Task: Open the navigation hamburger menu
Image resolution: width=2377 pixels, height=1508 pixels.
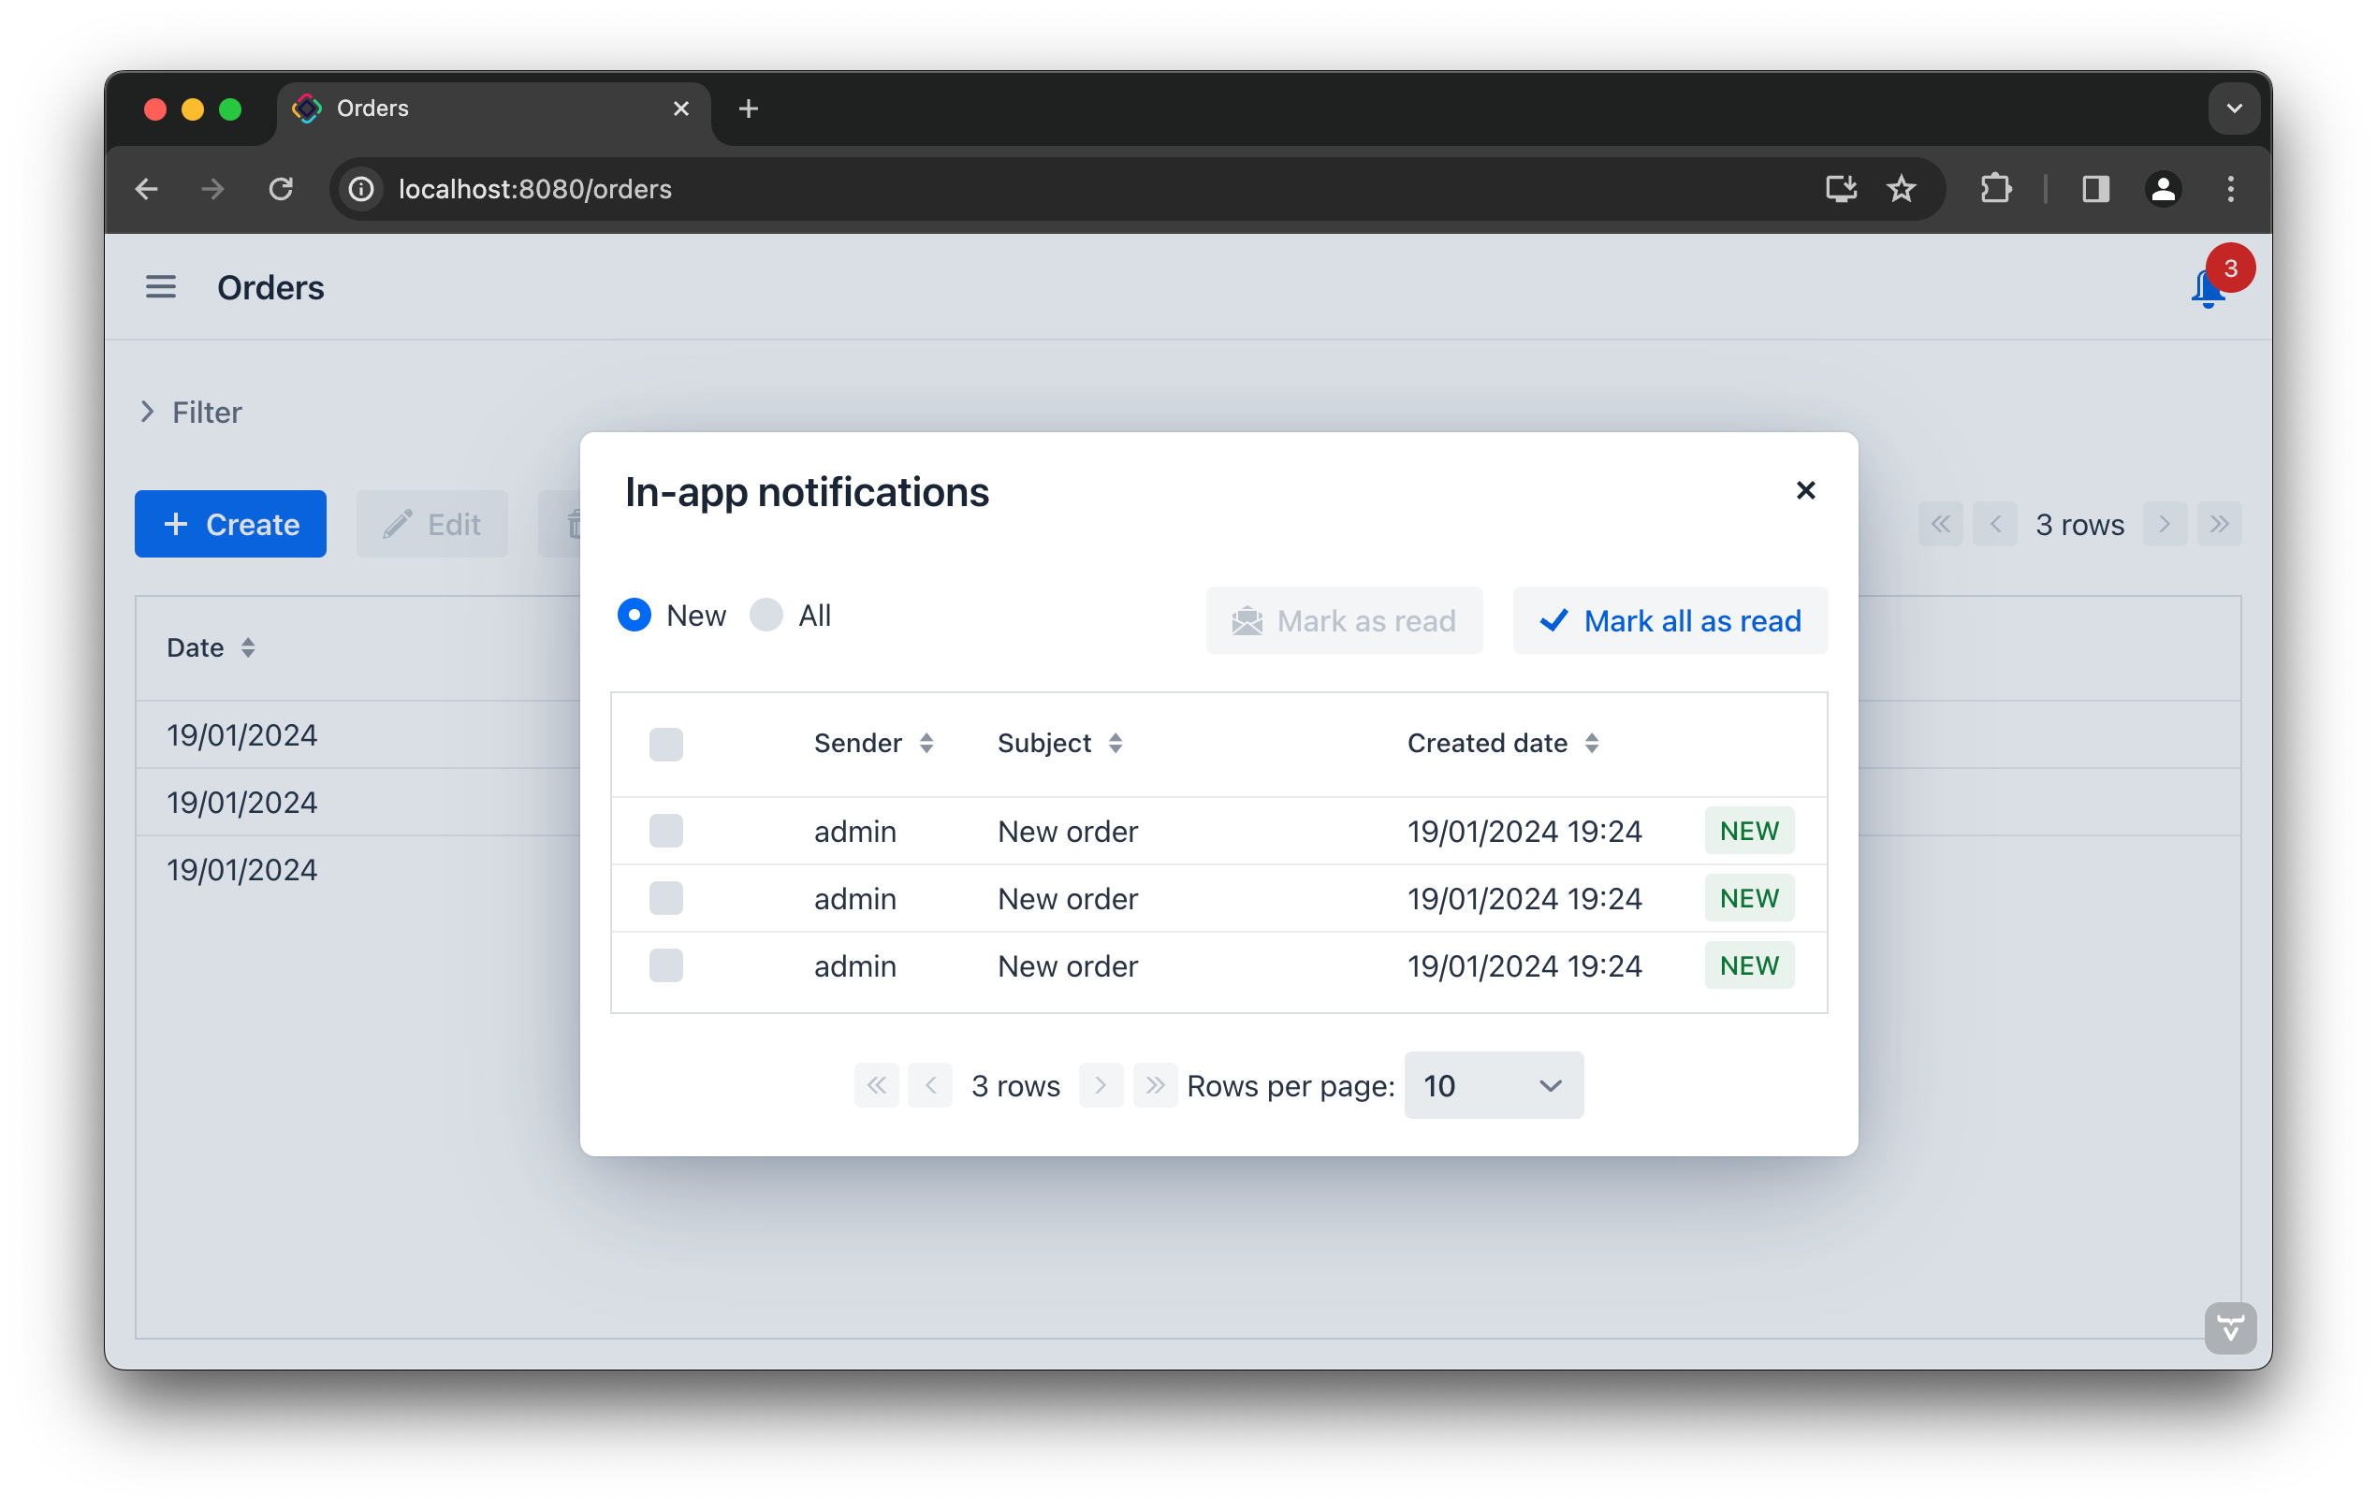Action: (x=161, y=287)
